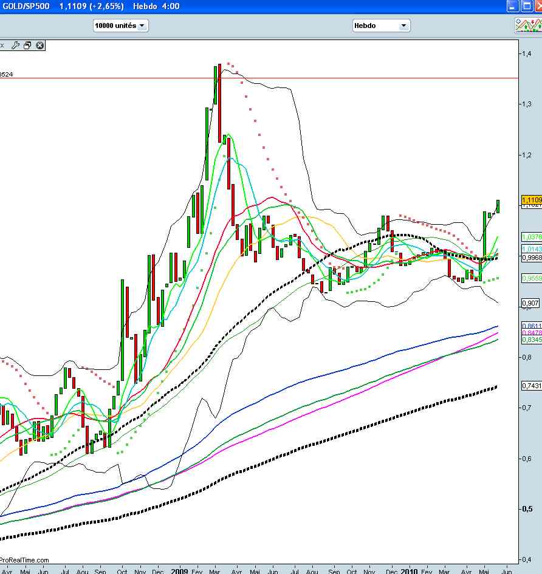Click the small x at the panel's left edge
Image resolution: width=542 pixels, height=574 pixels.
pos(2,46)
